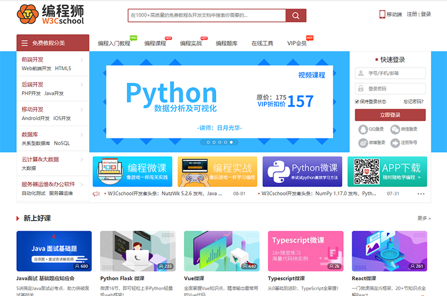The height and width of the screenshot is (296, 447).
Task: Click the announcement megaphone icon
Action: pos(96,194)
